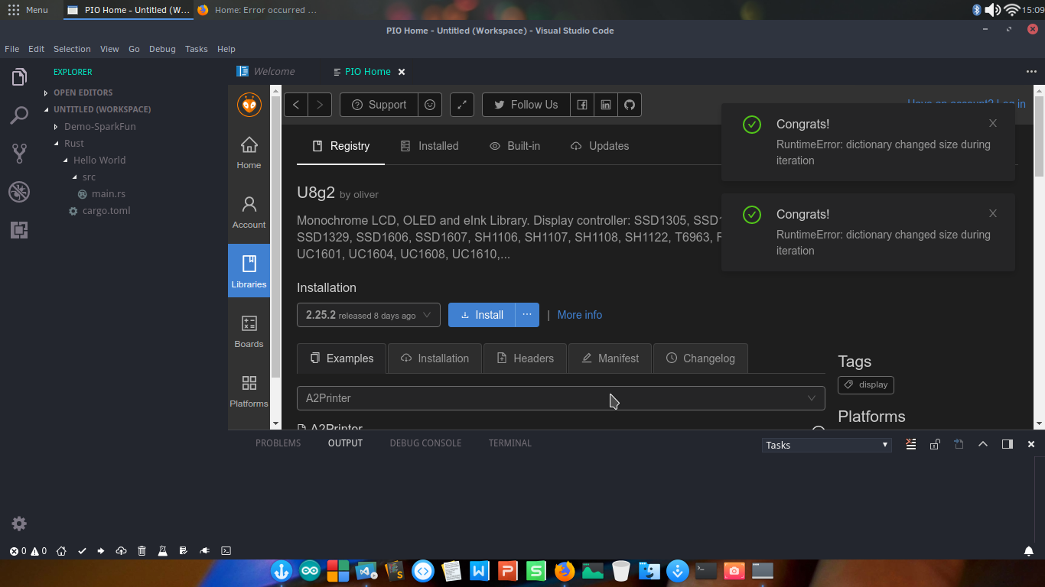Open PlatformIO Facebook page icon
Screen dimensions: 1045x587
tap(582, 105)
